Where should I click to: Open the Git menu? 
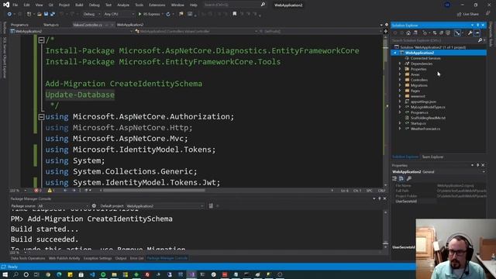tap(50, 5)
